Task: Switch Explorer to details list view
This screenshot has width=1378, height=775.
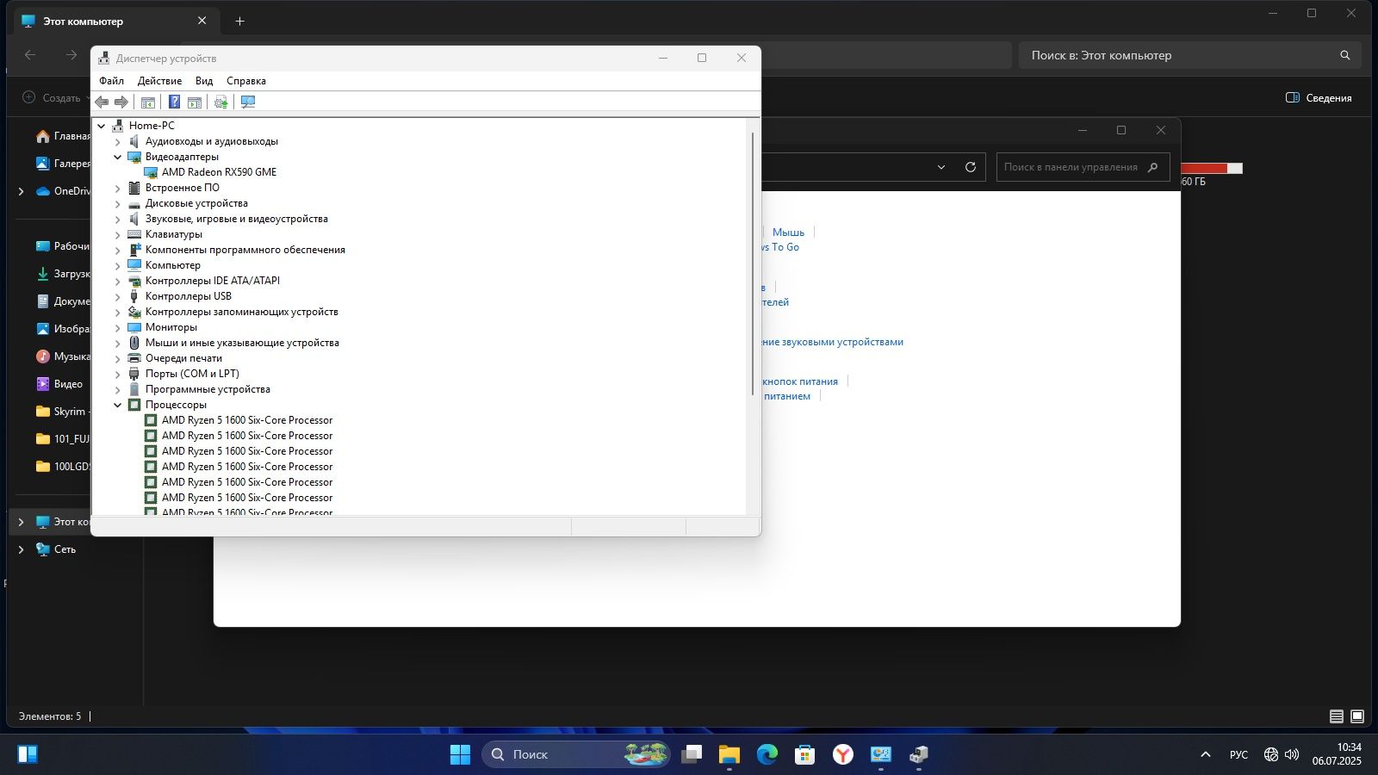Action: [1337, 716]
